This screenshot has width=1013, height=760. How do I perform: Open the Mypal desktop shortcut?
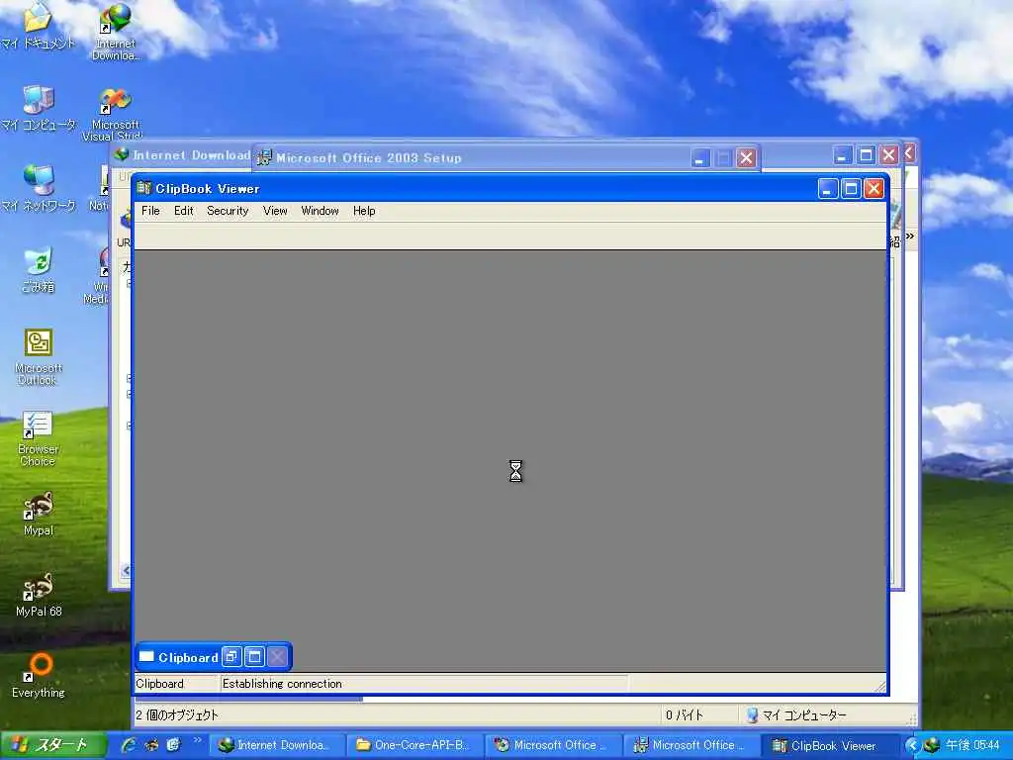click(39, 514)
